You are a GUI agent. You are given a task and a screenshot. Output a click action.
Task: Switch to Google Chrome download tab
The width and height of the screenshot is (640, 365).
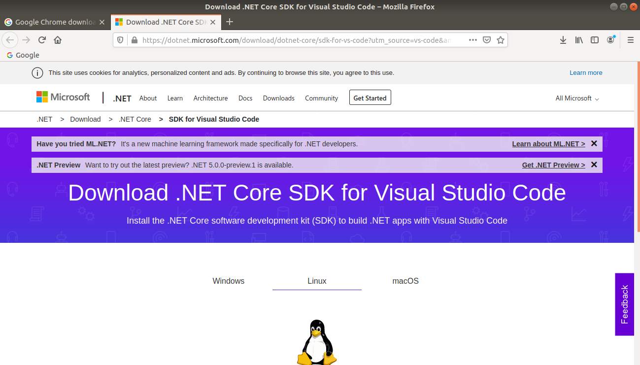(x=55, y=22)
